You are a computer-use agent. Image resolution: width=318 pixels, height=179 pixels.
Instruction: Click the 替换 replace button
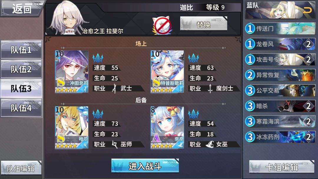click(204, 24)
